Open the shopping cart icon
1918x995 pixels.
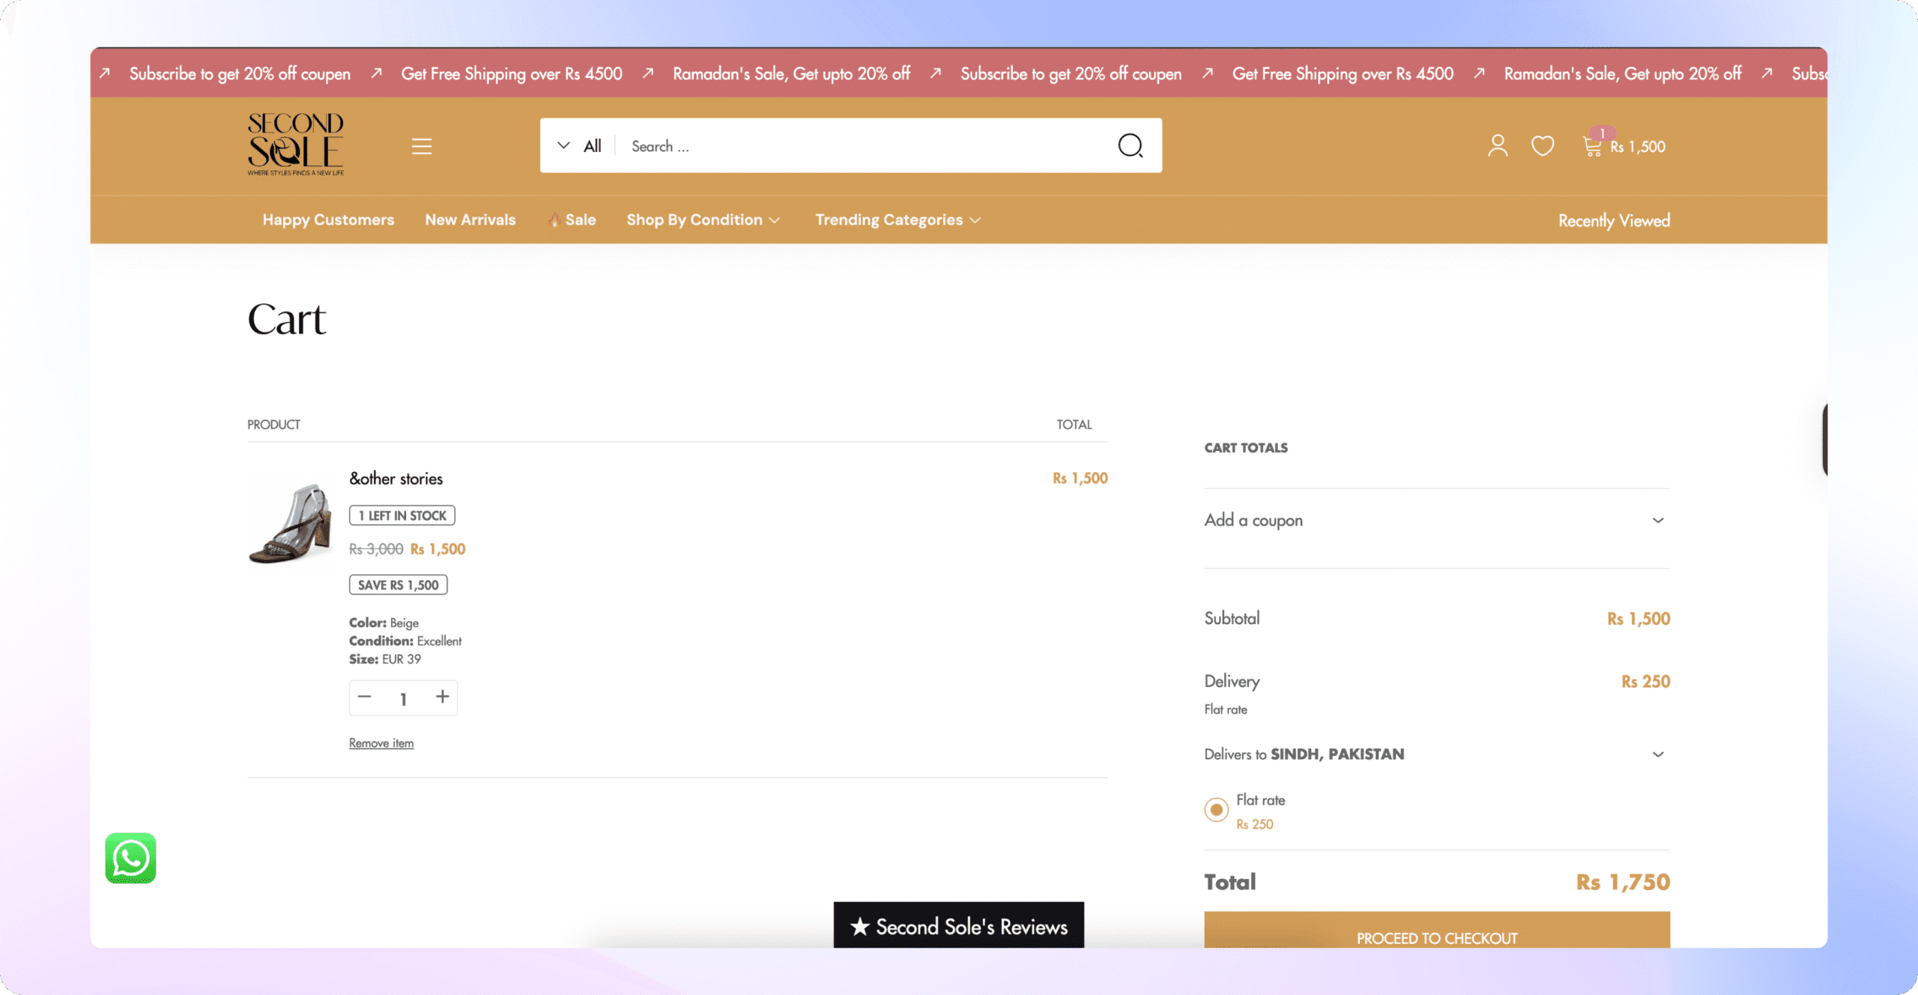click(x=1591, y=146)
